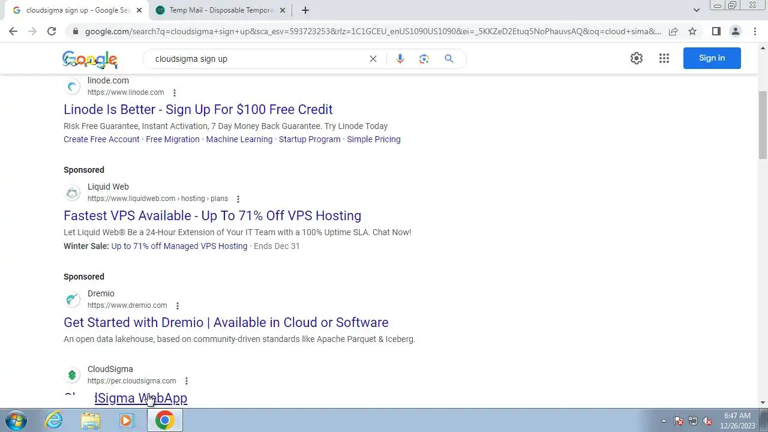Open Startup Program sitelink

tap(310, 139)
